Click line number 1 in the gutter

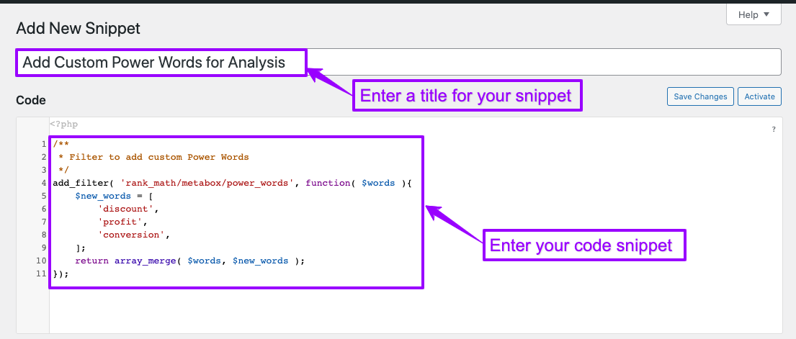44,145
